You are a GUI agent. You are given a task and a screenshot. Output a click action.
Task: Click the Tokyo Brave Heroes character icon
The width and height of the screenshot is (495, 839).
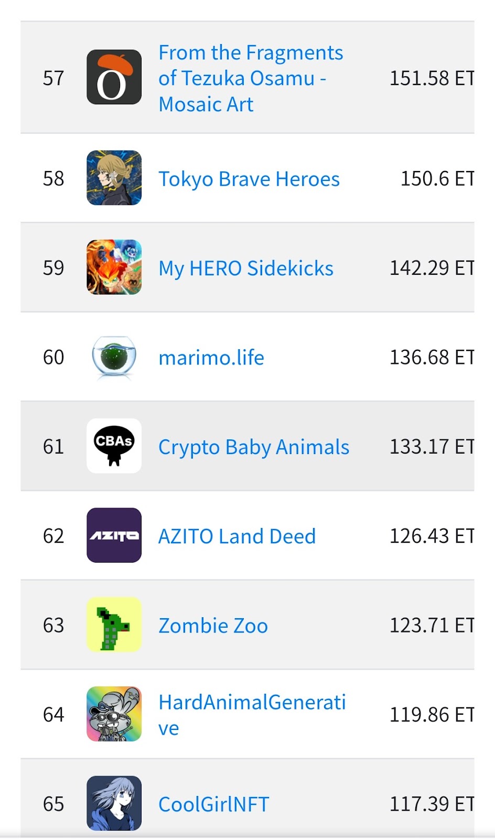pyautogui.click(x=114, y=178)
